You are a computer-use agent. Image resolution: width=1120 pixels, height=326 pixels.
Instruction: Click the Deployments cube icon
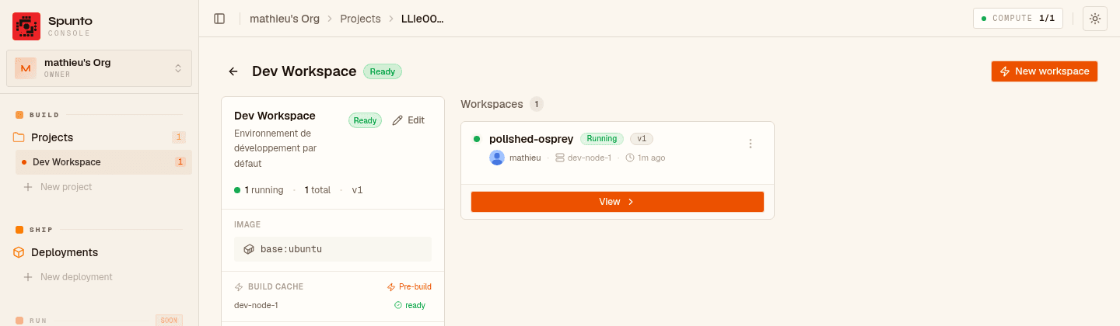(x=19, y=252)
